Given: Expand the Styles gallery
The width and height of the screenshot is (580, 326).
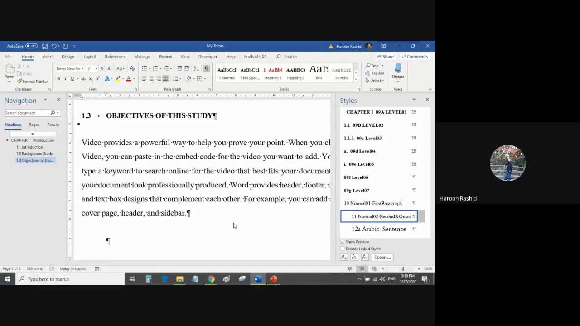Looking at the screenshot, I should (356, 79).
